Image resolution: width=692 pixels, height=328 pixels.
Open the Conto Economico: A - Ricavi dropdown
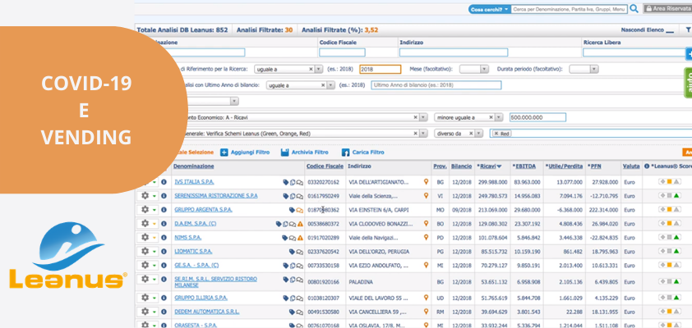423,117
